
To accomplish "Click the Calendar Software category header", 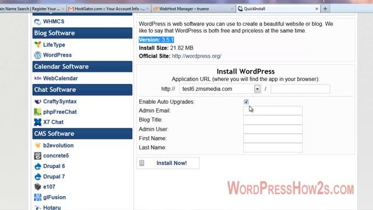I will pos(82,66).
